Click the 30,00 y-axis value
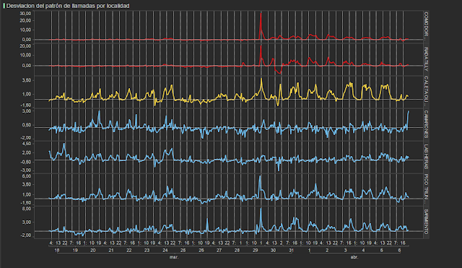Screen dimensions: 462x268 pos(25,14)
